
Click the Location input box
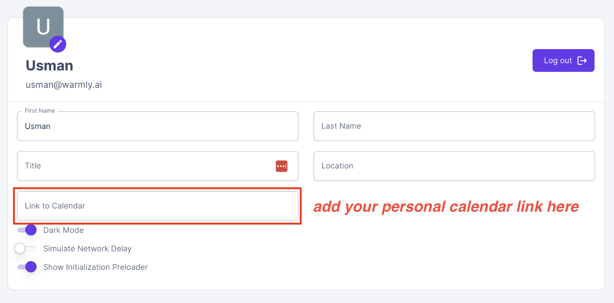point(454,166)
